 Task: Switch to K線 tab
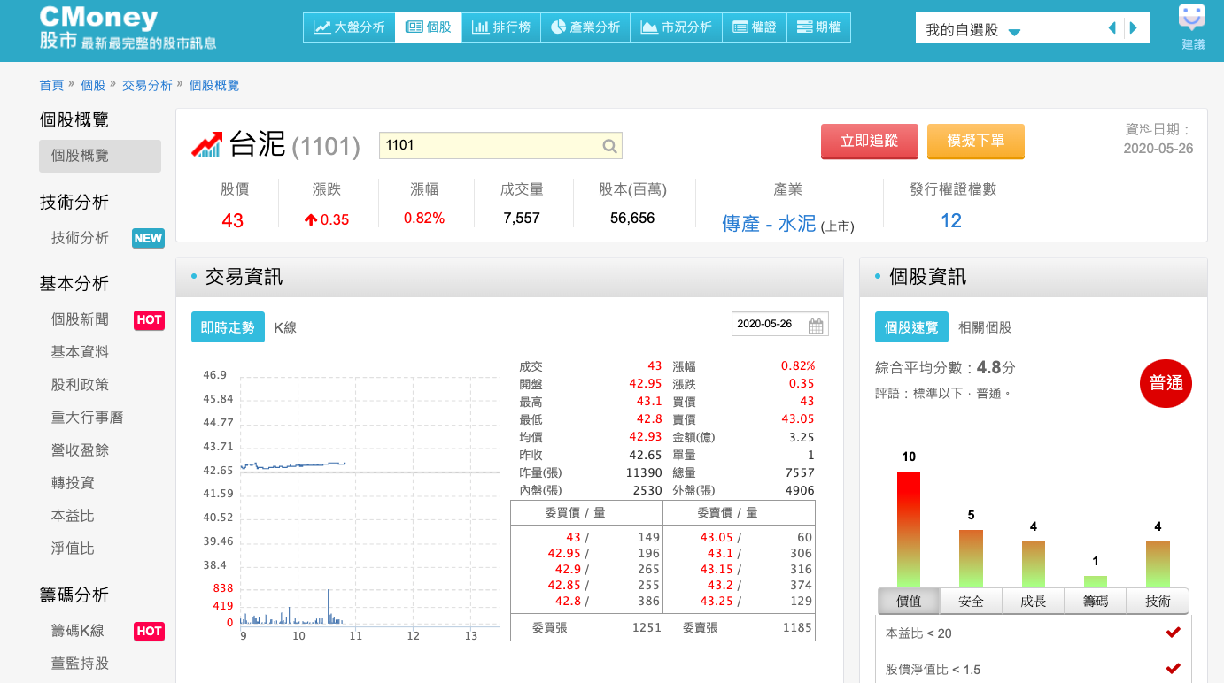pos(285,327)
